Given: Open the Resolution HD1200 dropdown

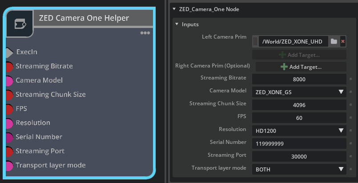Looking at the screenshot, I should point(299,131).
